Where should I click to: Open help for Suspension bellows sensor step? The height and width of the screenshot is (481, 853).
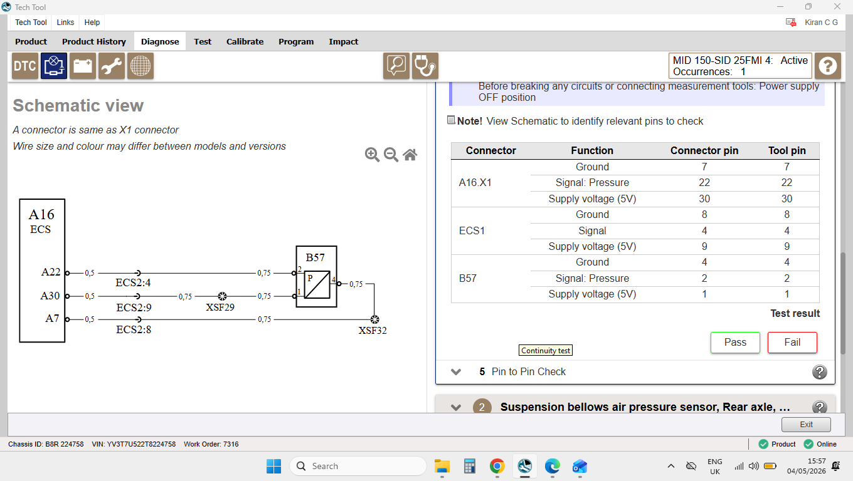point(820,407)
